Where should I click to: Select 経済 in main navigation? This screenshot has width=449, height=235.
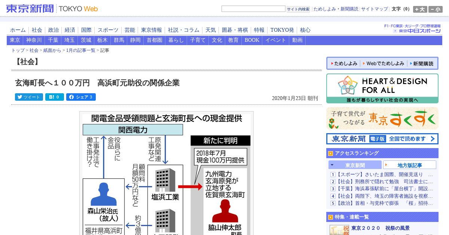70,30
